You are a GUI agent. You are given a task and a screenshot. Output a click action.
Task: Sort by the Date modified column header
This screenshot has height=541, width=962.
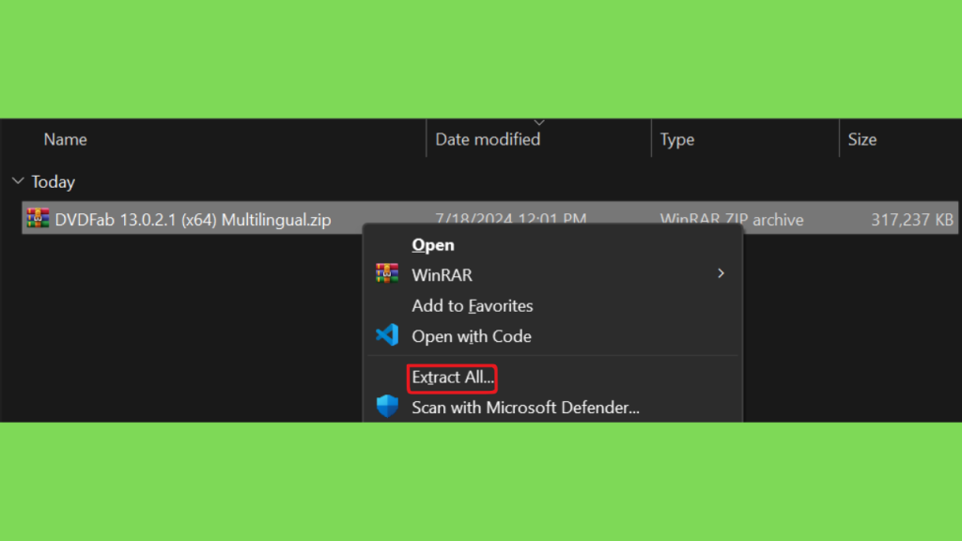click(488, 139)
